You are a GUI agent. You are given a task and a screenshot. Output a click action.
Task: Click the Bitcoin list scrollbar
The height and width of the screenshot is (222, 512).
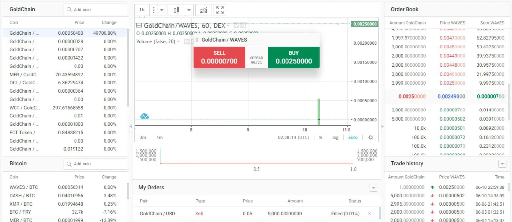(128, 192)
